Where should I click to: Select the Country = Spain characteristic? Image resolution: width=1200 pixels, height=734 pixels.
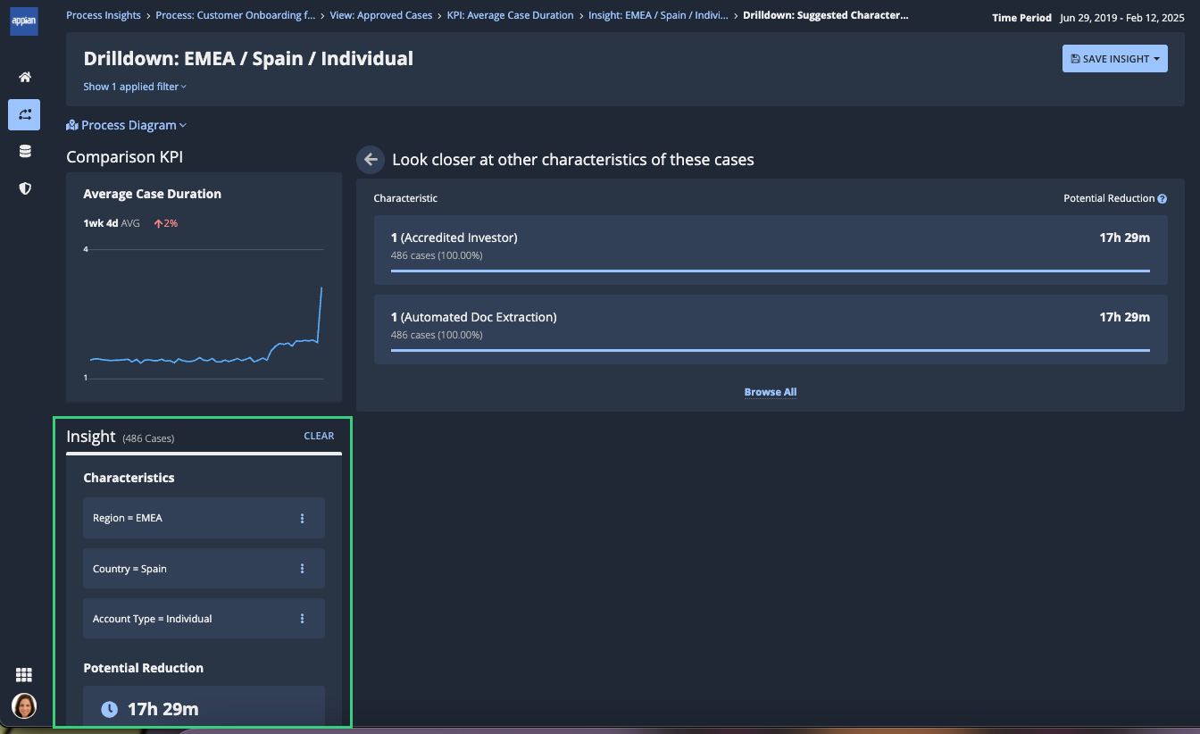tap(204, 569)
